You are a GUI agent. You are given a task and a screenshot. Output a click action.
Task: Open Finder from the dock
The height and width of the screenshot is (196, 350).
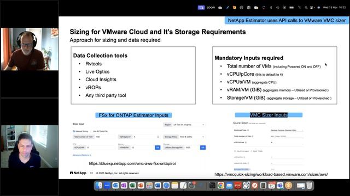point(98,186)
